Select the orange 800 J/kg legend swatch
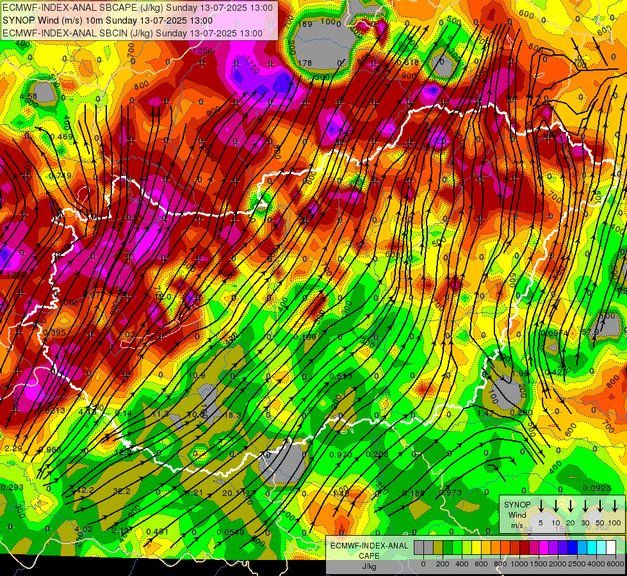 tap(505, 548)
